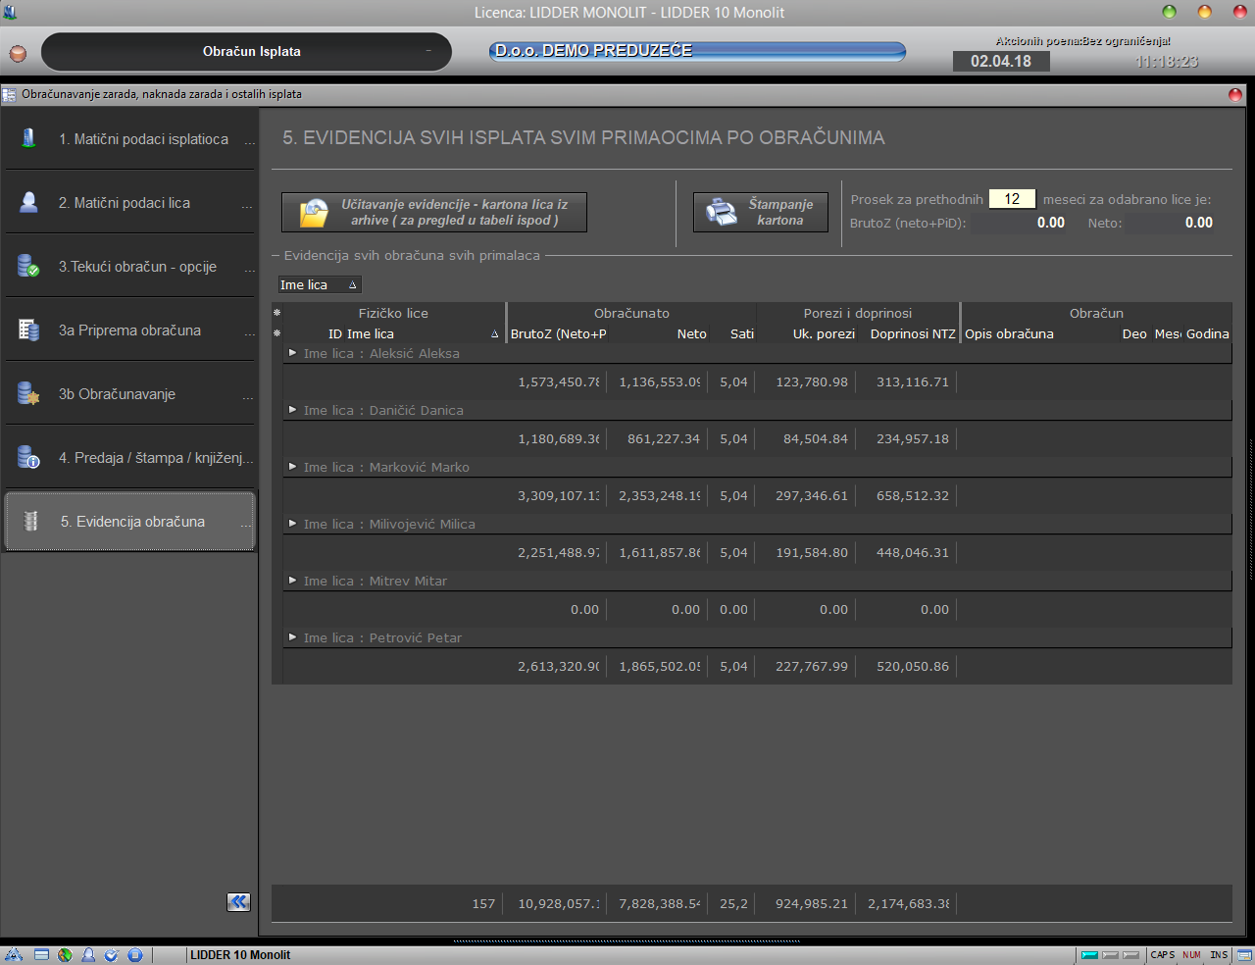Select 5. Evidencija obračuna section
Viewport: 1255px width, 965px height.
130,521
